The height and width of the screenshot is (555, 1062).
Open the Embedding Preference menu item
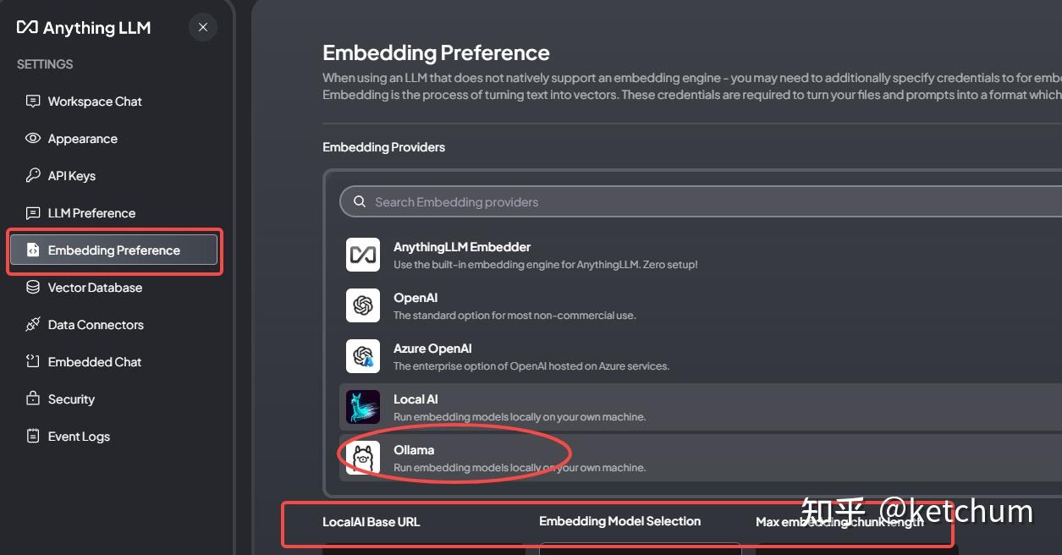(x=113, y=250)
